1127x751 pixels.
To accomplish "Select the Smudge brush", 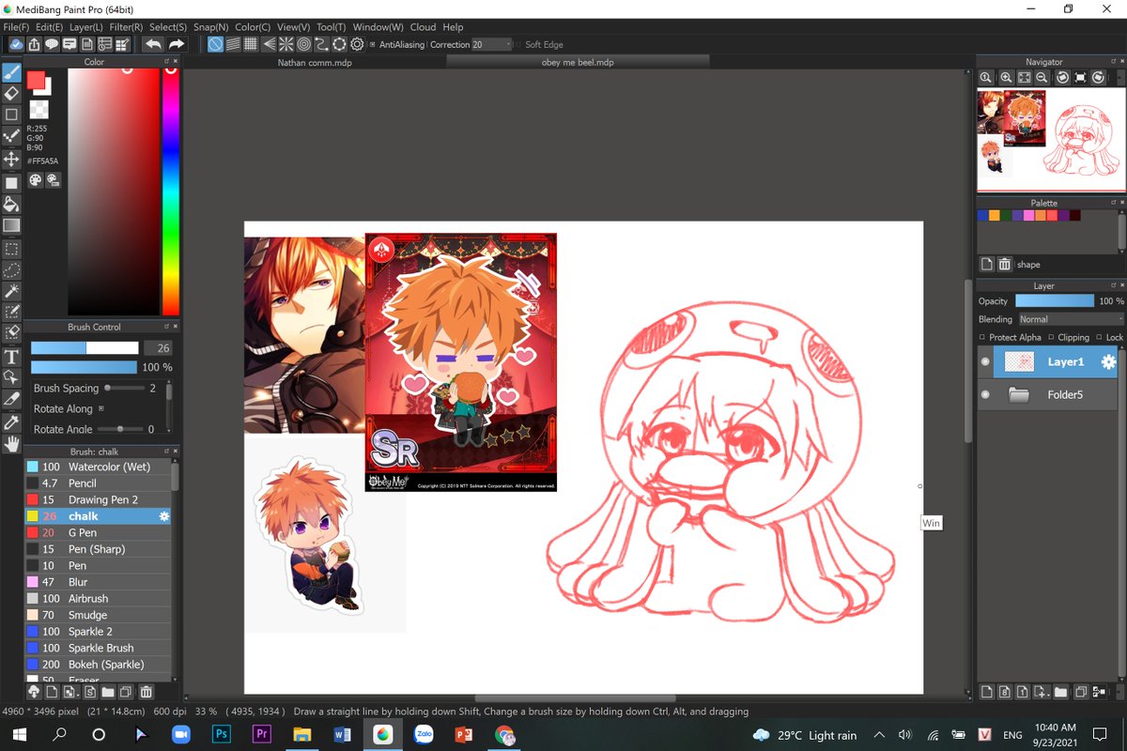I will pyautogui.click(x=98, y=615).
